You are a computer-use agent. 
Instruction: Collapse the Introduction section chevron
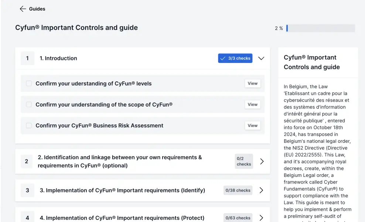click(261, 58)
